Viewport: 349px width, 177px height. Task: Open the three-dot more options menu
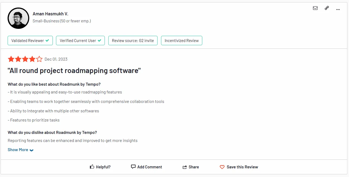coord(338,9)
